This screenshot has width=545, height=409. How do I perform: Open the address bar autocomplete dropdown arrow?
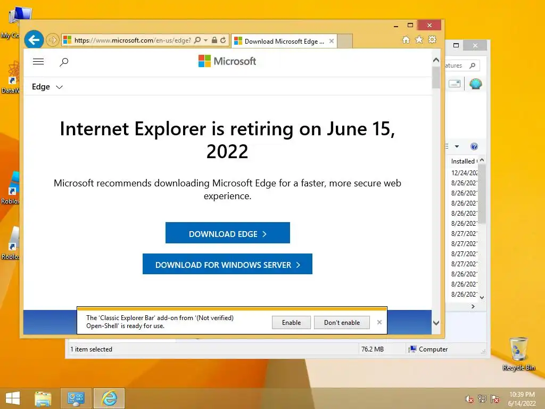pos(205,40)
